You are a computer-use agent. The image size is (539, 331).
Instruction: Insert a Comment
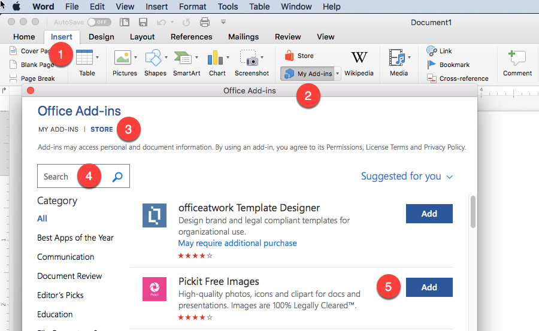(x=517, y=63)
